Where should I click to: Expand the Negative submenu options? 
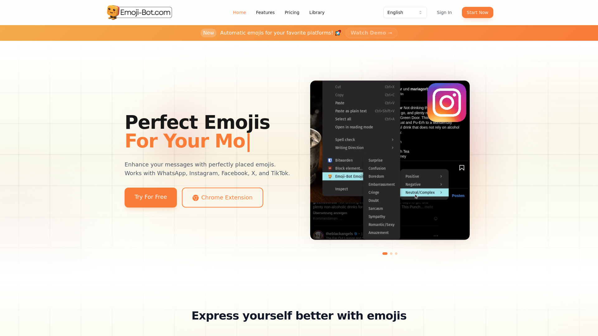pos(413,184)
